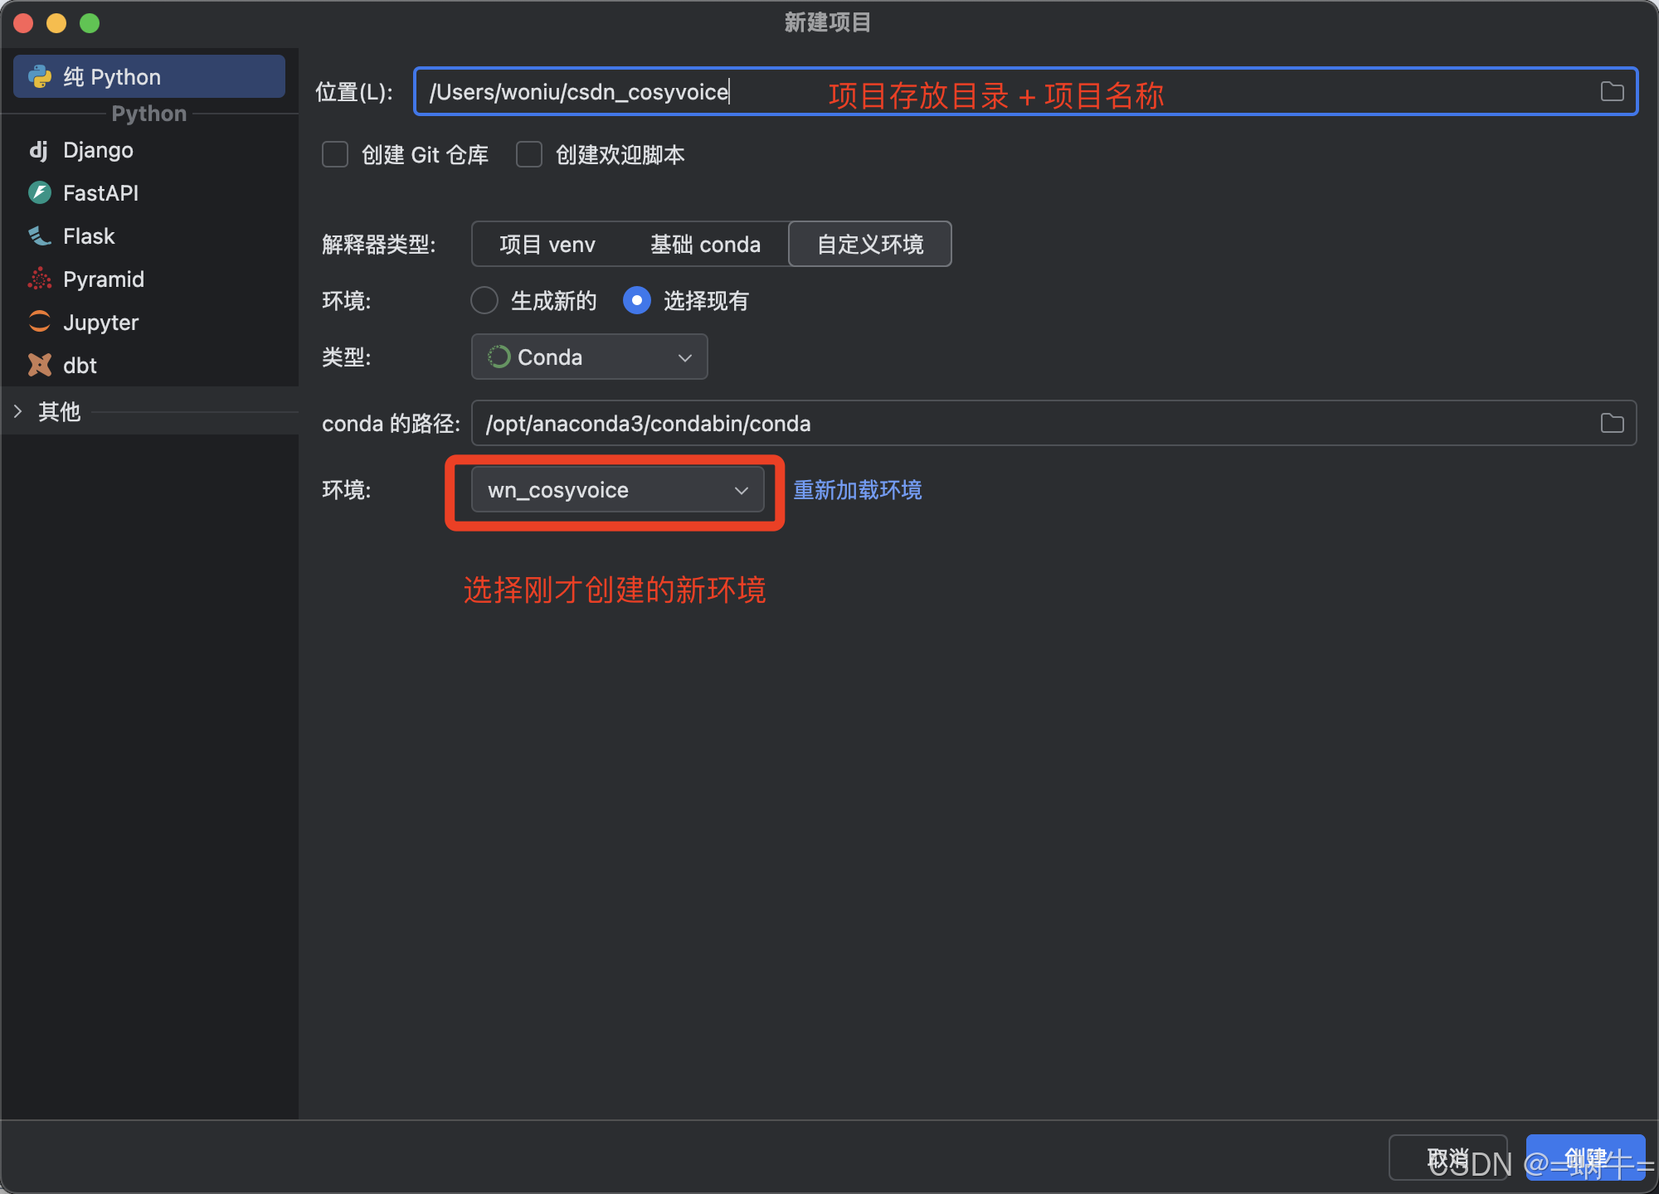Select the Pyramid project icon
1659x1194 pixels.
39,279
